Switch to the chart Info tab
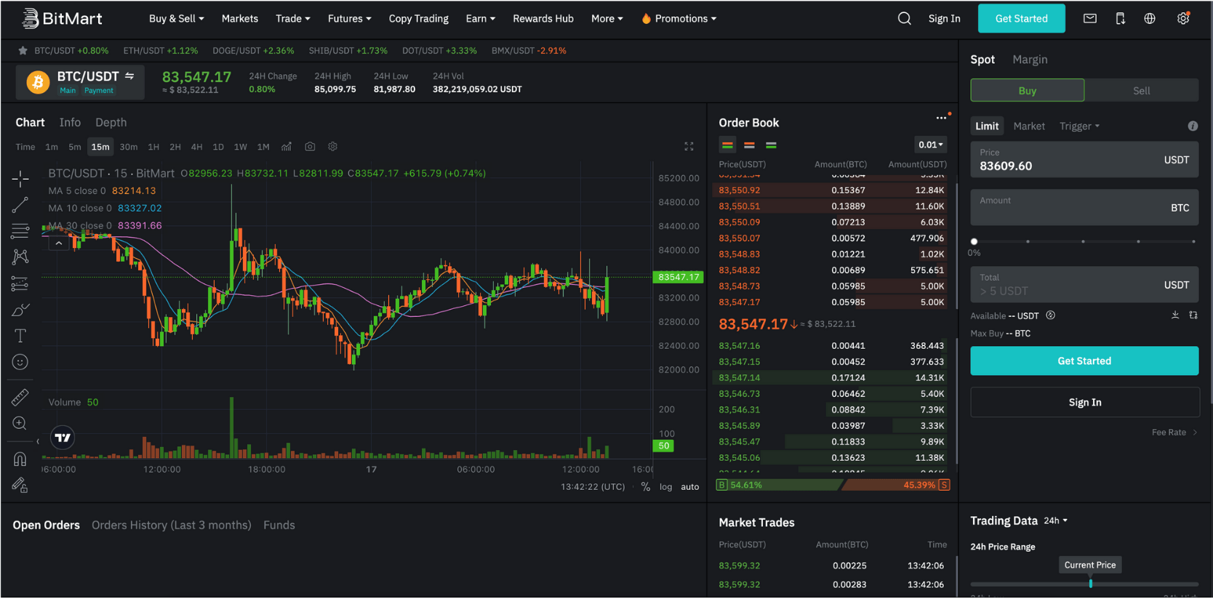 coord(70,123)
